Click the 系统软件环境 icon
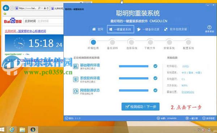This screenshot has width=217, height=133. coord(76,79)
